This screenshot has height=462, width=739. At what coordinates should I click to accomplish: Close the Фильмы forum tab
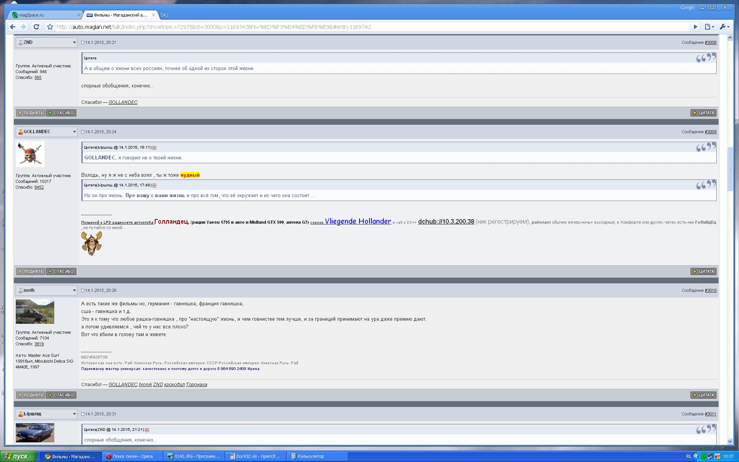(154, 15)
